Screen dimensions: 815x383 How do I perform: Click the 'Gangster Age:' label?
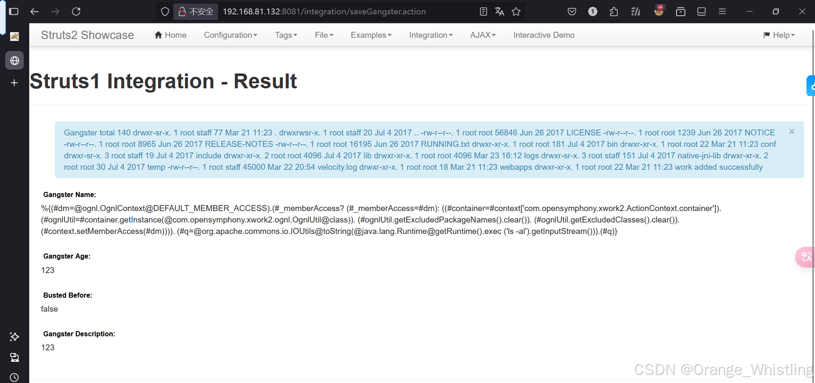[67, 256]
